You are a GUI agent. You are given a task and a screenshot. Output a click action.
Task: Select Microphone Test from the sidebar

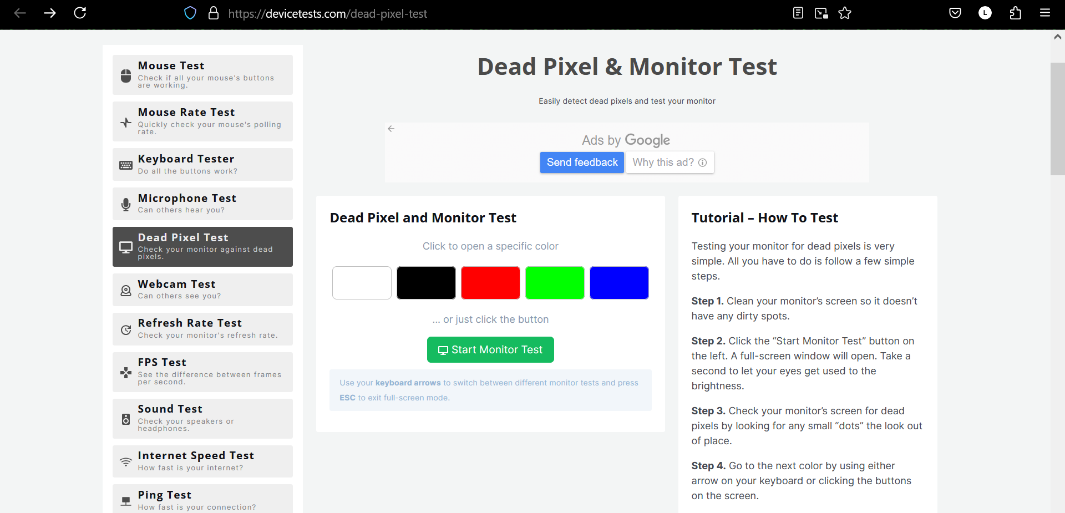tap(202, 204)
